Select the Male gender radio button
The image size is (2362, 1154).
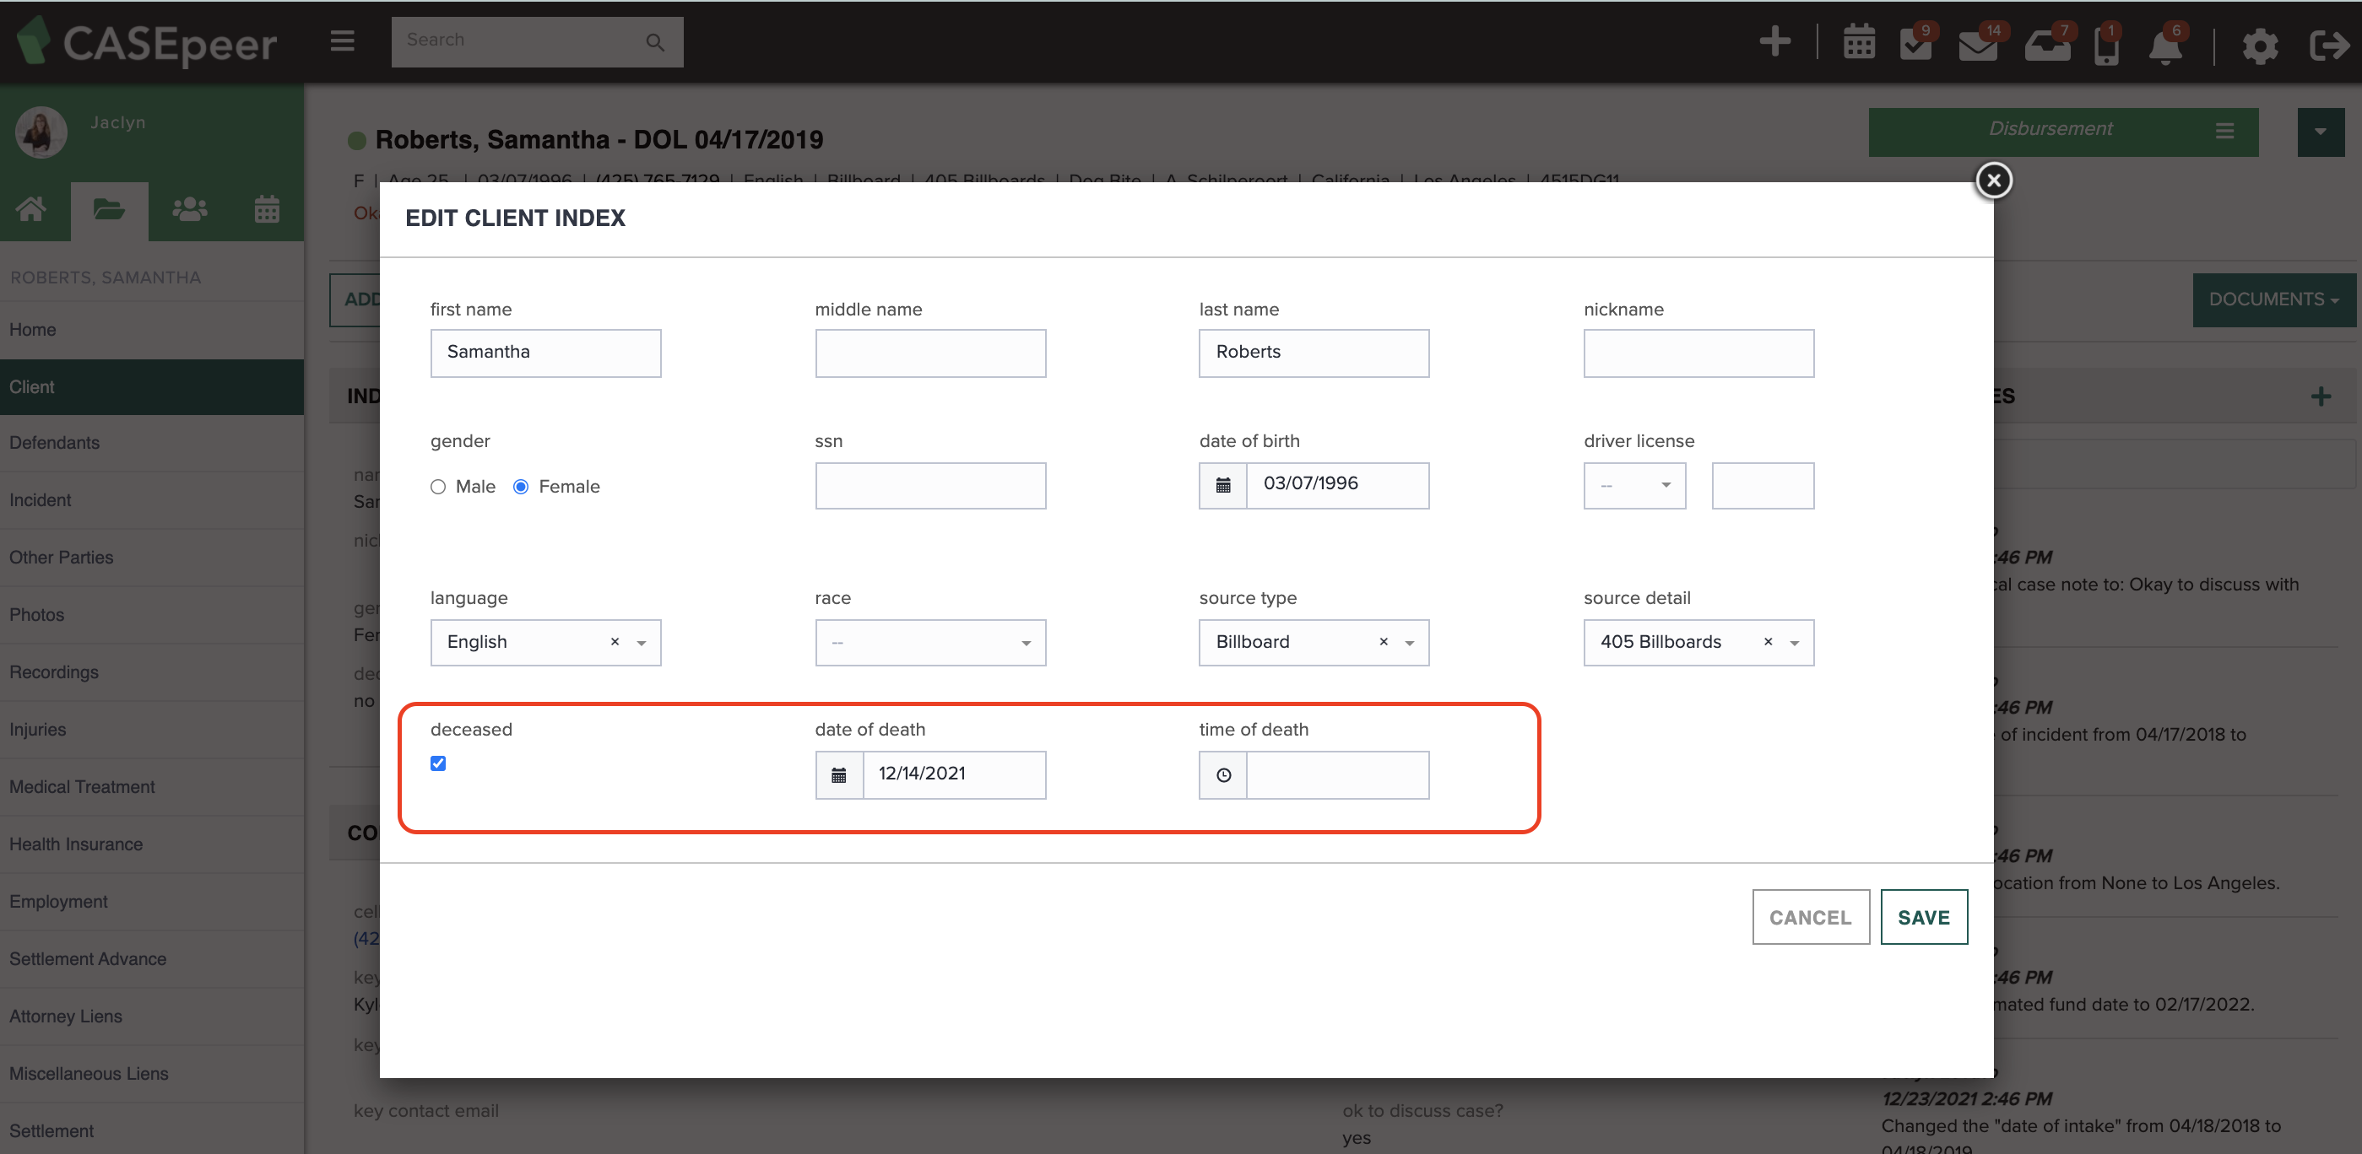pyautogui.click(x=438, y=487)
